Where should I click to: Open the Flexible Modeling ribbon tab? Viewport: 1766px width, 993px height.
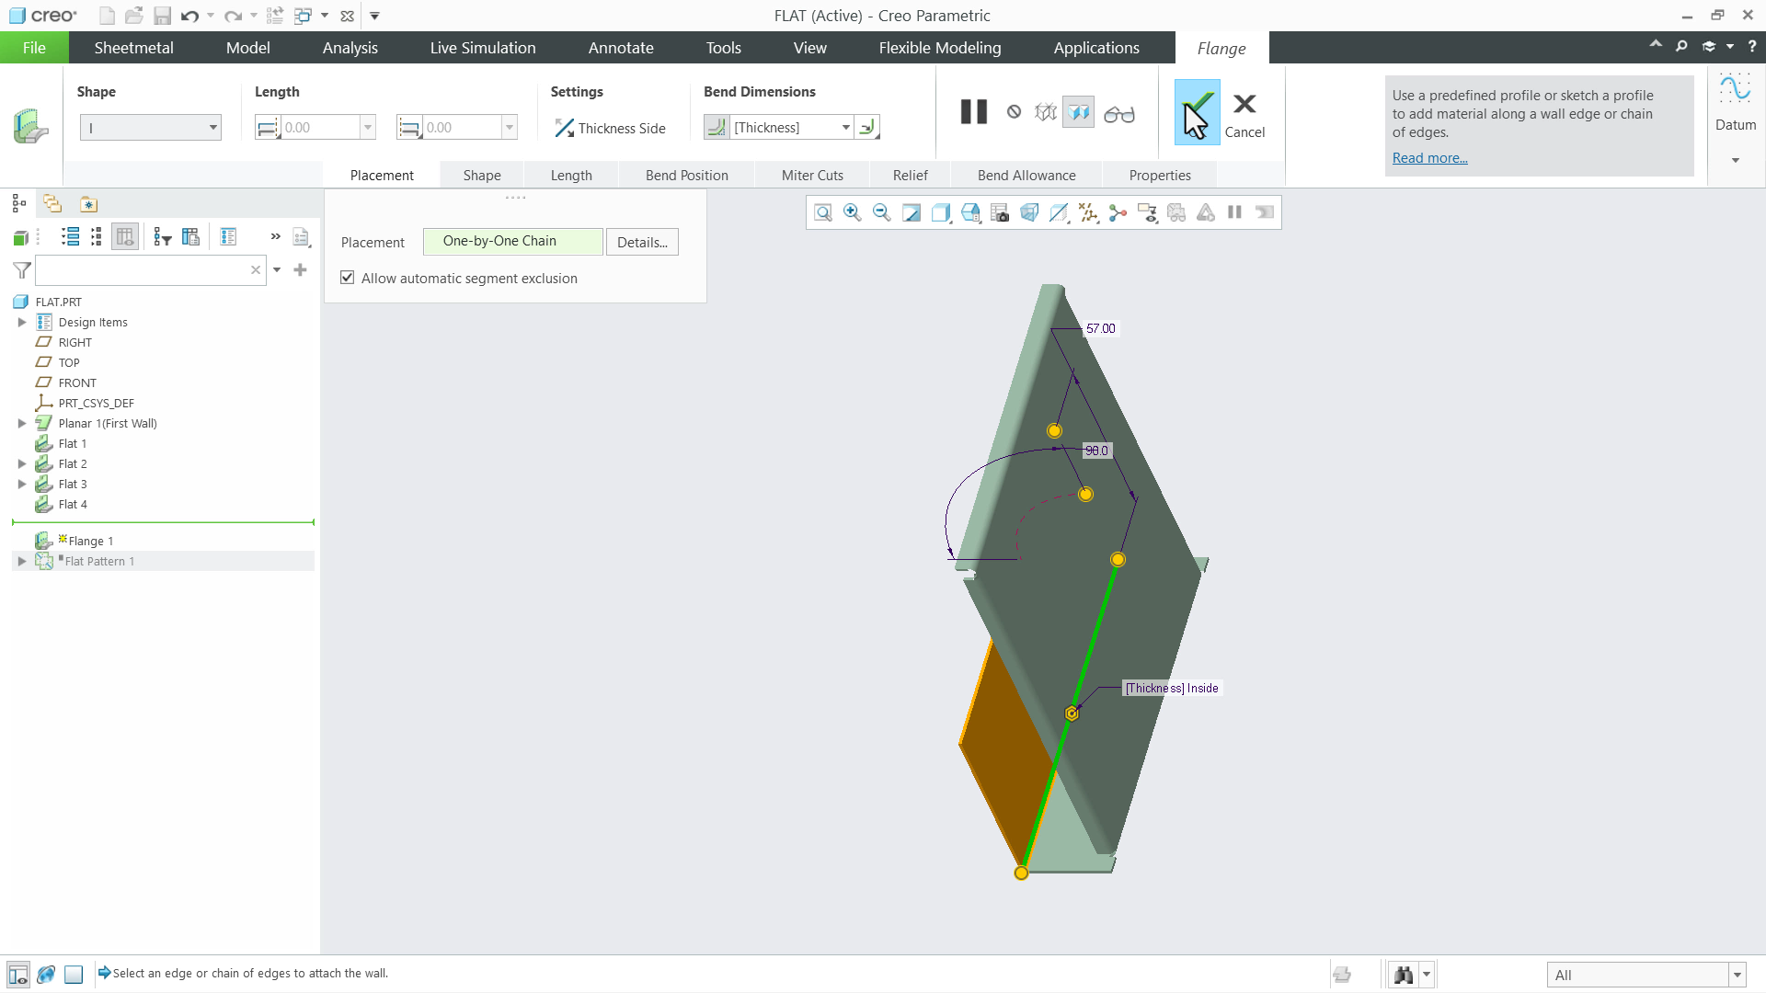point(939,48)
